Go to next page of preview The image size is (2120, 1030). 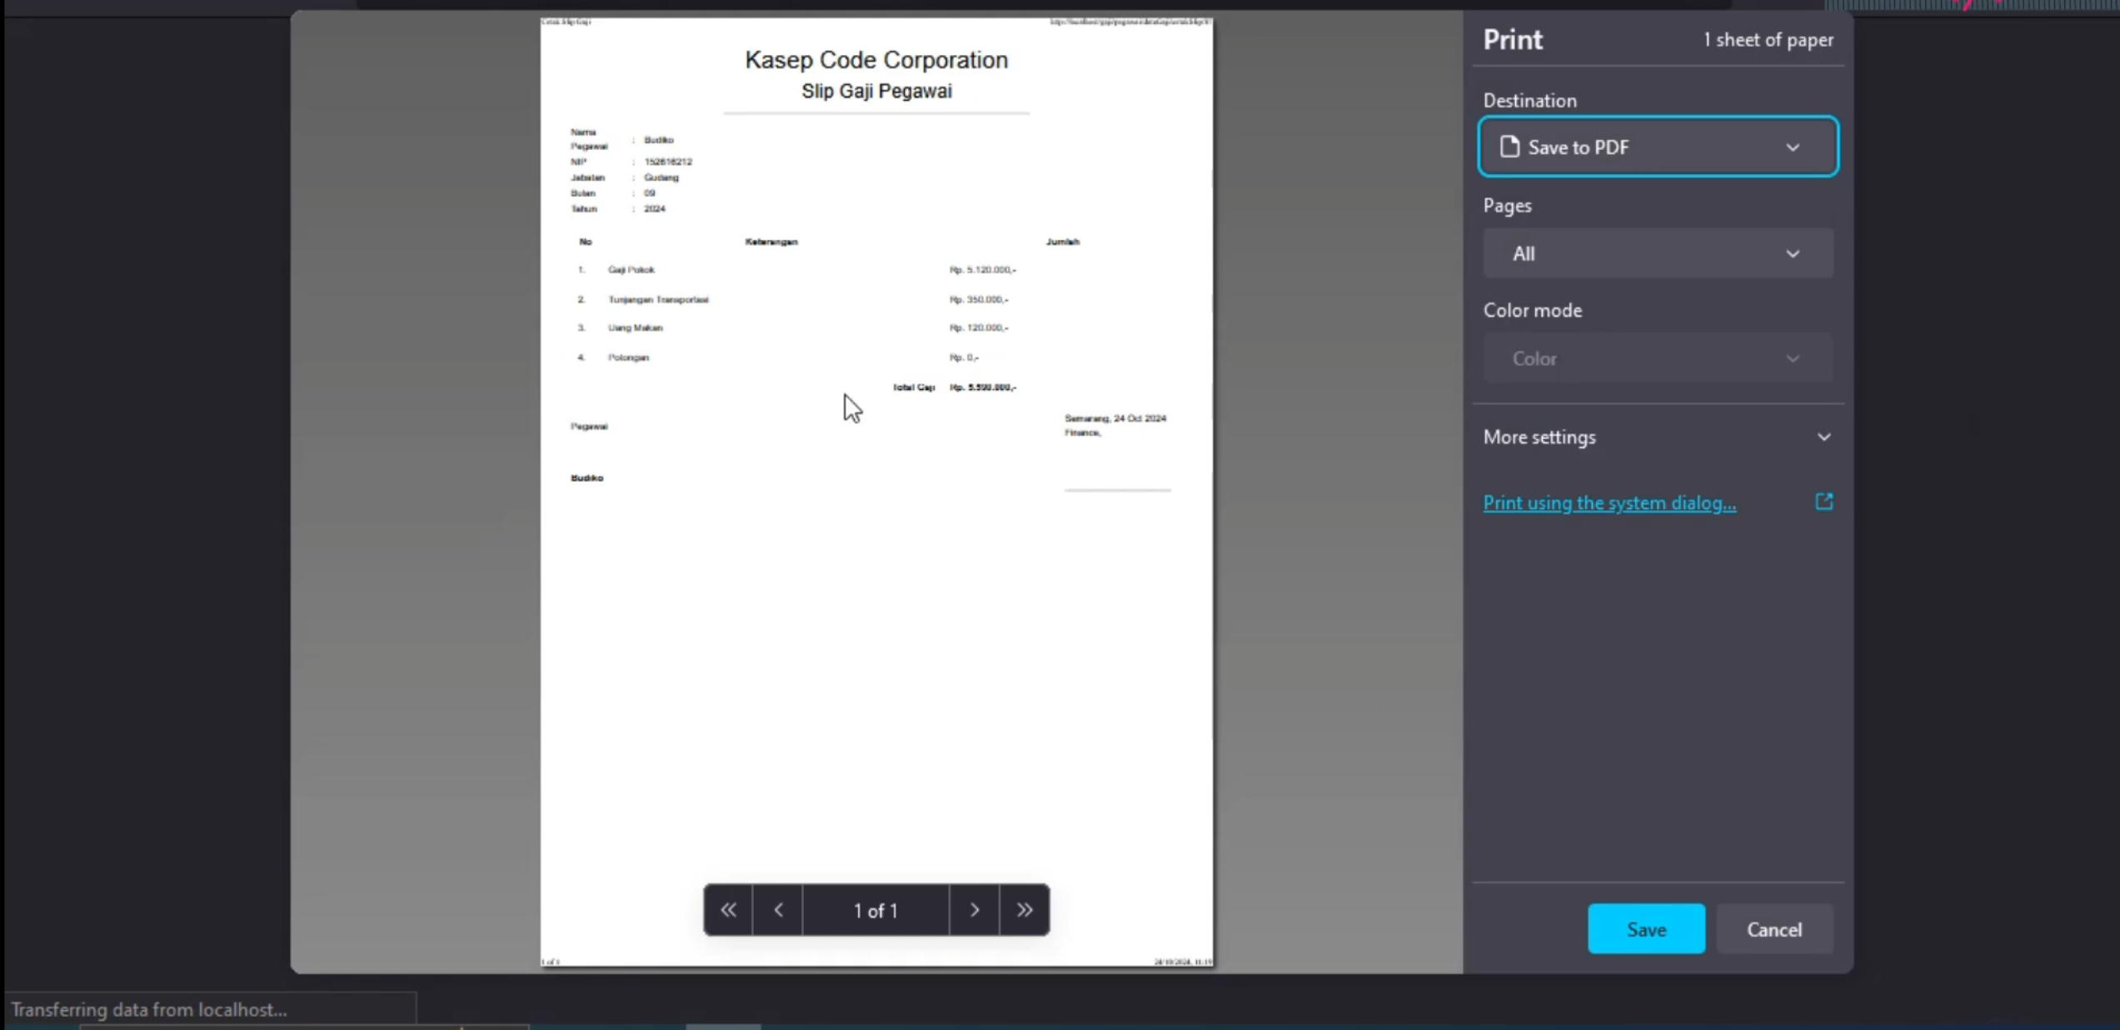click(975, 910)
